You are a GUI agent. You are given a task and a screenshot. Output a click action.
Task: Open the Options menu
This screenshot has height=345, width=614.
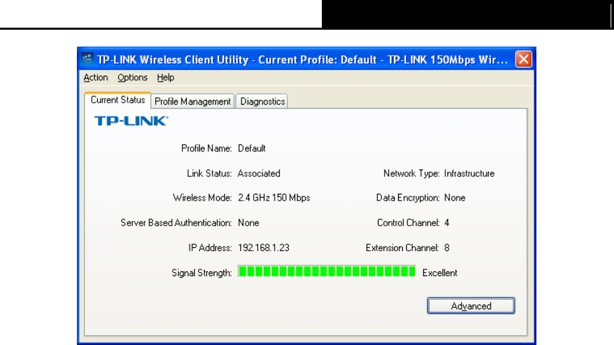tap(132, 78)
